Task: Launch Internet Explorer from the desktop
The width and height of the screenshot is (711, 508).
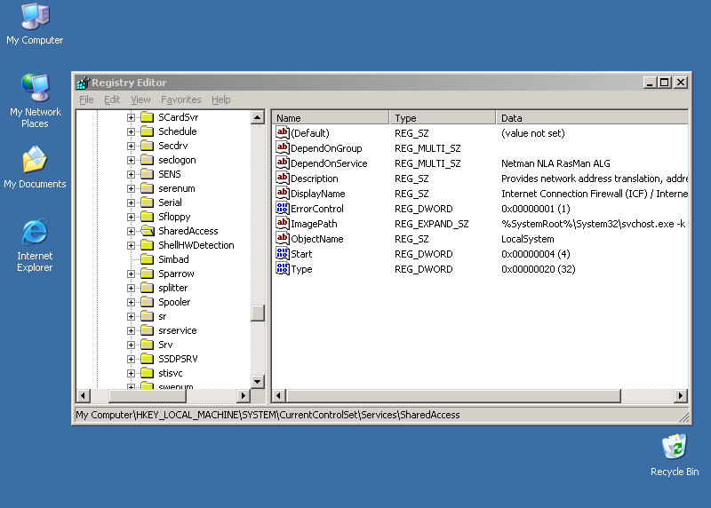Action: coord(35,245)
